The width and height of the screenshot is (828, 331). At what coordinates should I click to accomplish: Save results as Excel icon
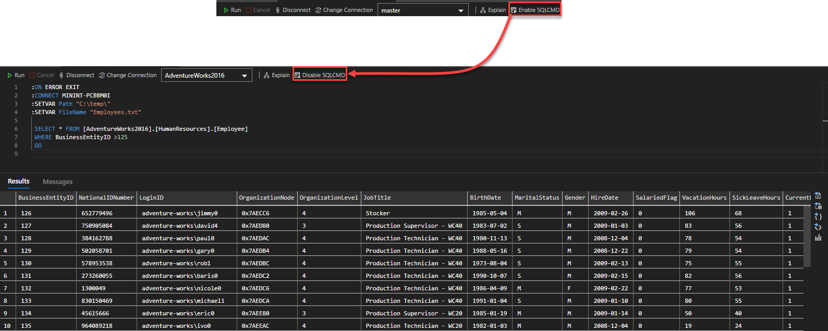click(x=818, y=206)
